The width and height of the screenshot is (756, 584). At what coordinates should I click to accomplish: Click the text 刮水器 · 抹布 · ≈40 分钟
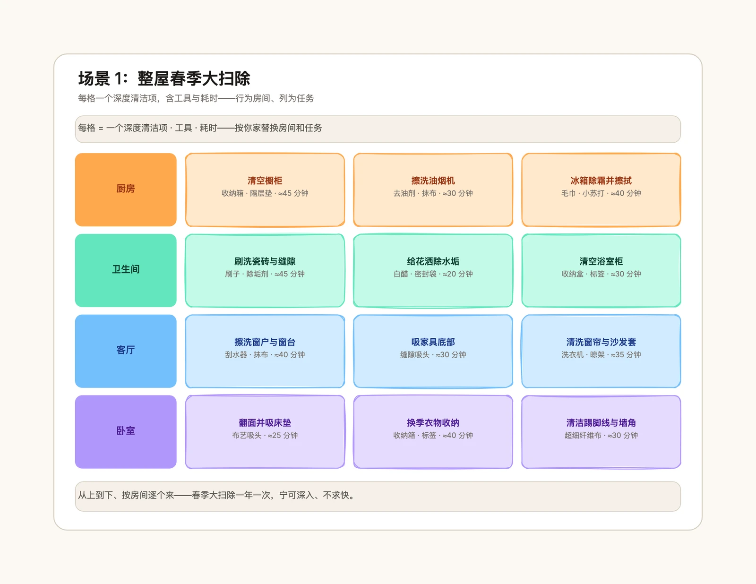click(265, 355)
